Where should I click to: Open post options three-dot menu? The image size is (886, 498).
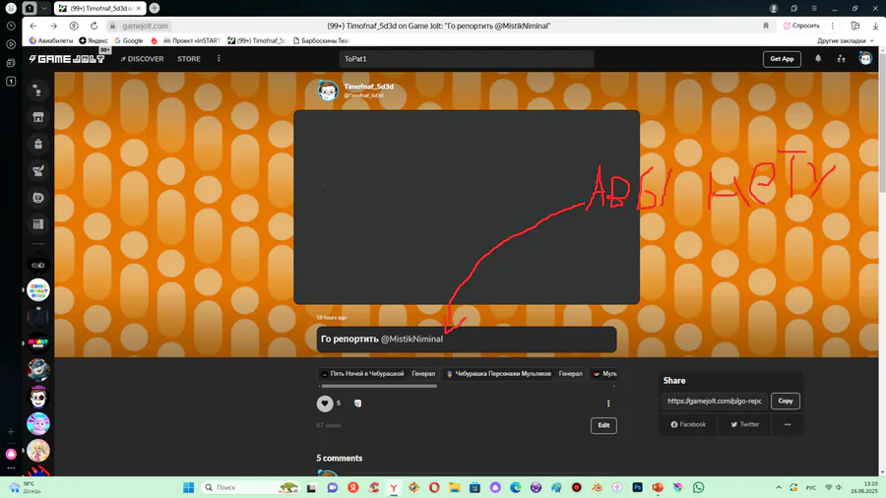pos(608,404)
